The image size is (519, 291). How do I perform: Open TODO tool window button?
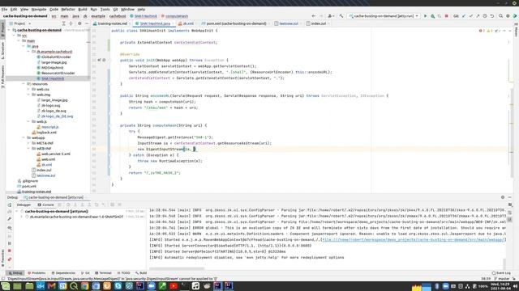(x=123, y=273)
